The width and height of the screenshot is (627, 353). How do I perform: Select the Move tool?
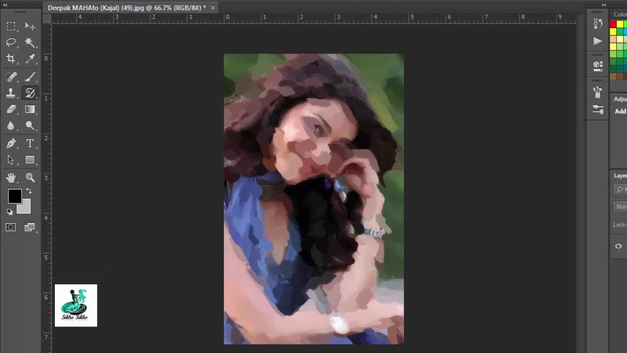coord(30,26)
